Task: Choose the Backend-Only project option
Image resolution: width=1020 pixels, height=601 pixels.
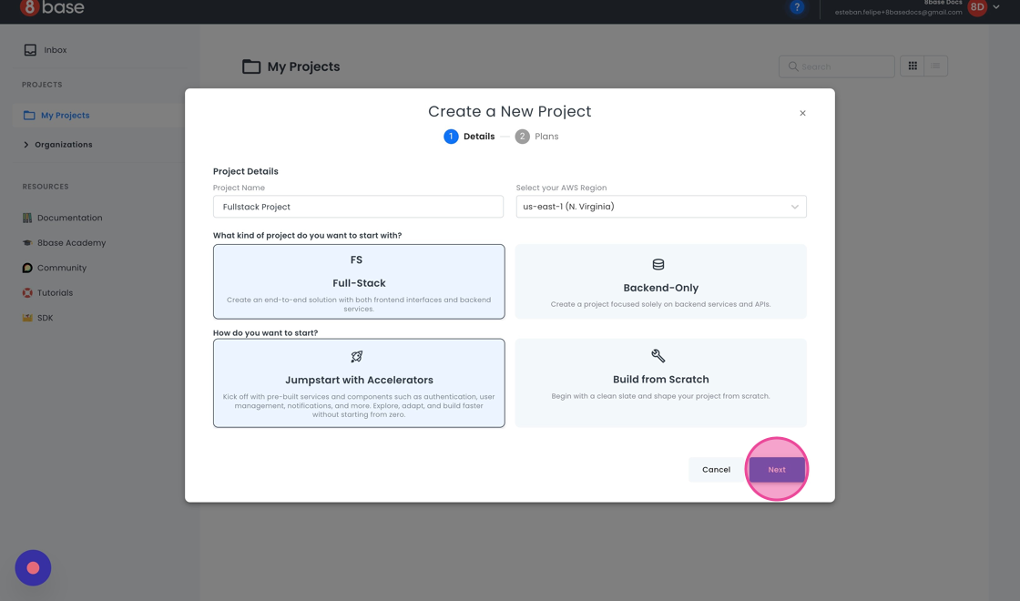Action: click(x=660, y=281)
